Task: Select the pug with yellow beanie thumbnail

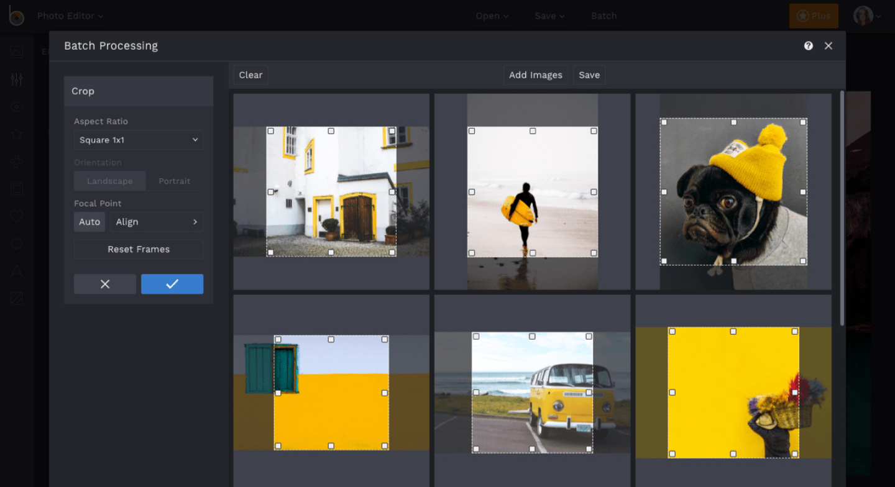Action: 733,192
